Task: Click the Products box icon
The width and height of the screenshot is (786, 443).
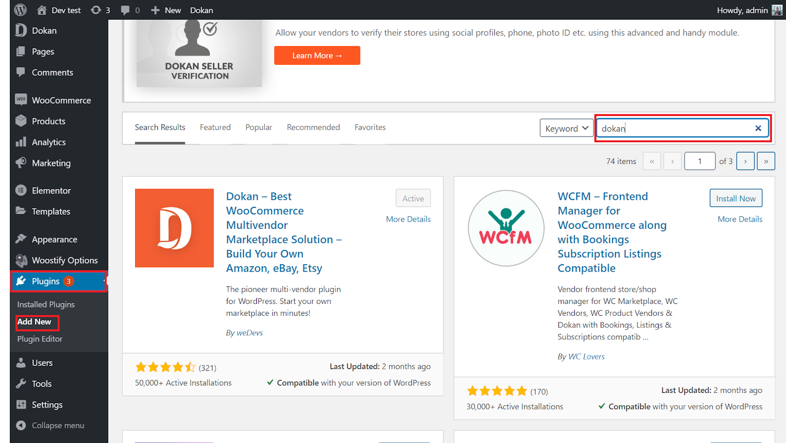Action: [x=21, y=121]
